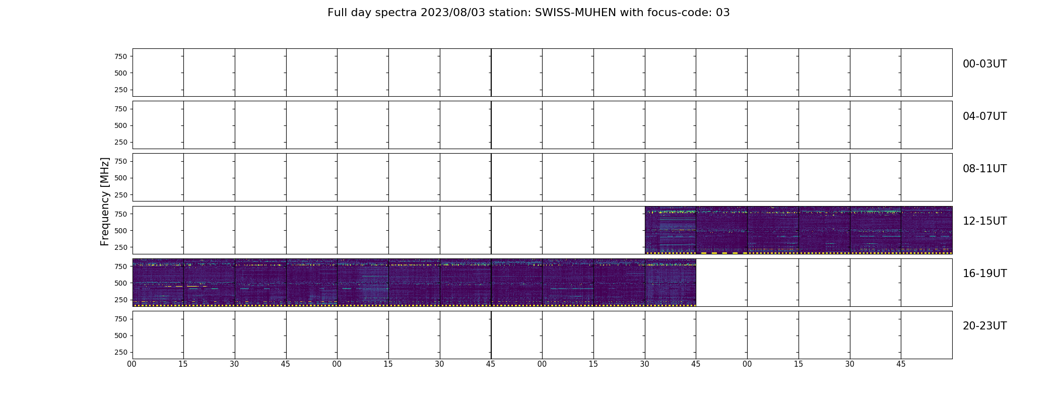This screenshot has width=1058, height=403.
Task: Click the 750 tick in the 12-15UT row
Action: pyautogui.click(x=120, y=214)
